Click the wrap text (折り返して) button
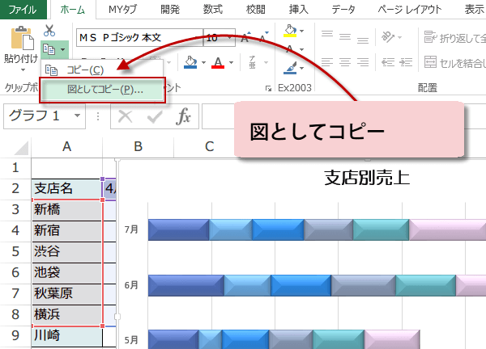Viewport: 486px width, 349px height. pos(454,38)
